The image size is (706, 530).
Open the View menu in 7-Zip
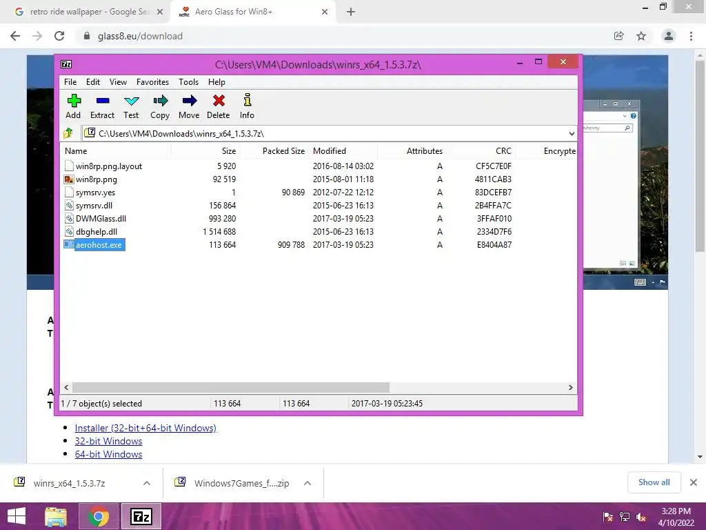[118, 82]
